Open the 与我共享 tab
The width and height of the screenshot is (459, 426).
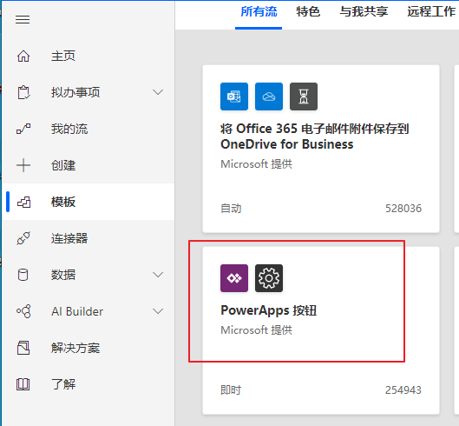pyautogui.click(x=364, y=11)
